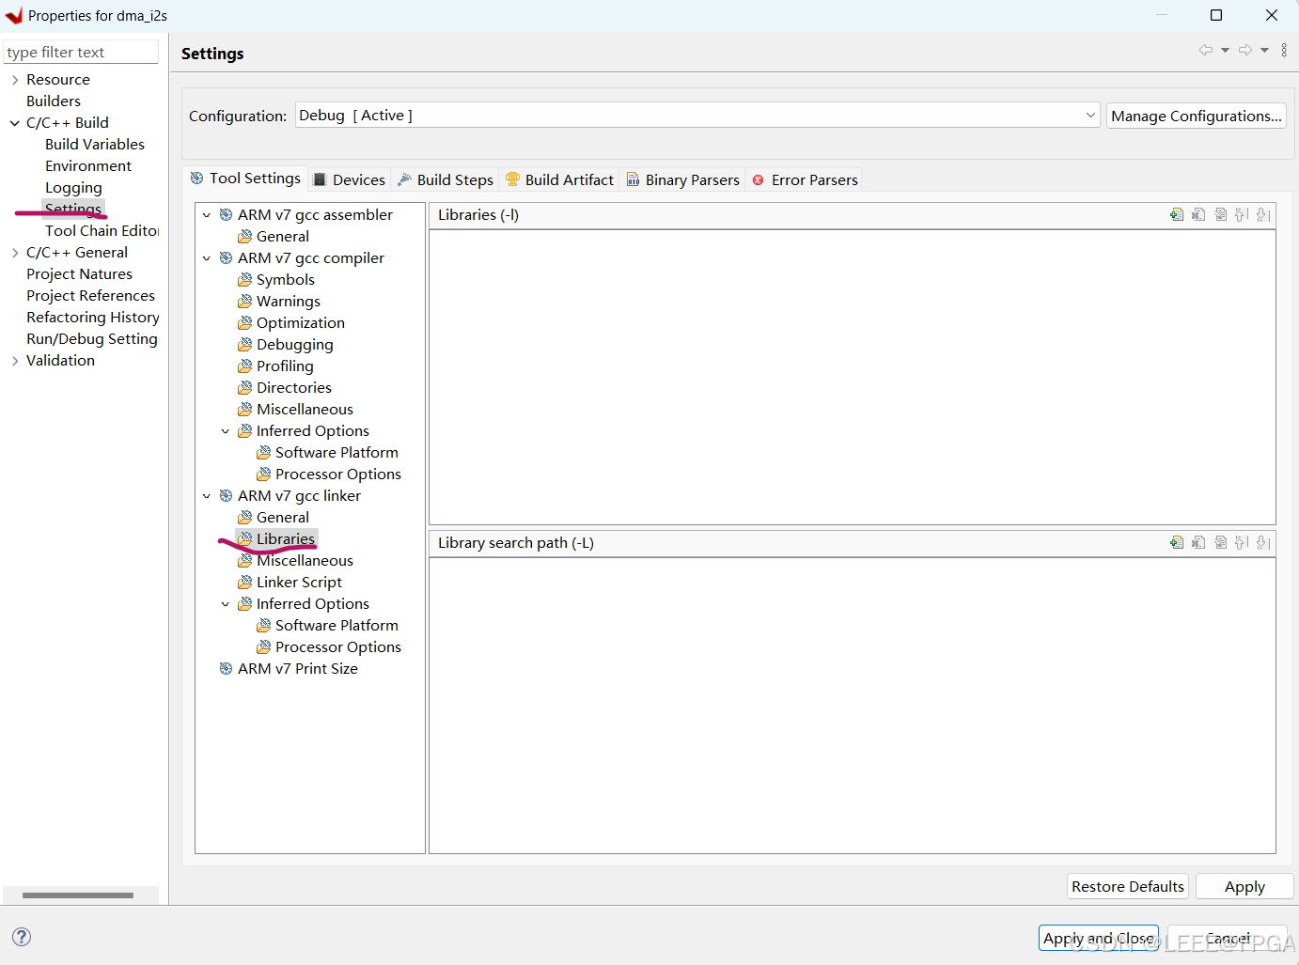
Task: Switch to Devices tab
Action: (349, 179)
